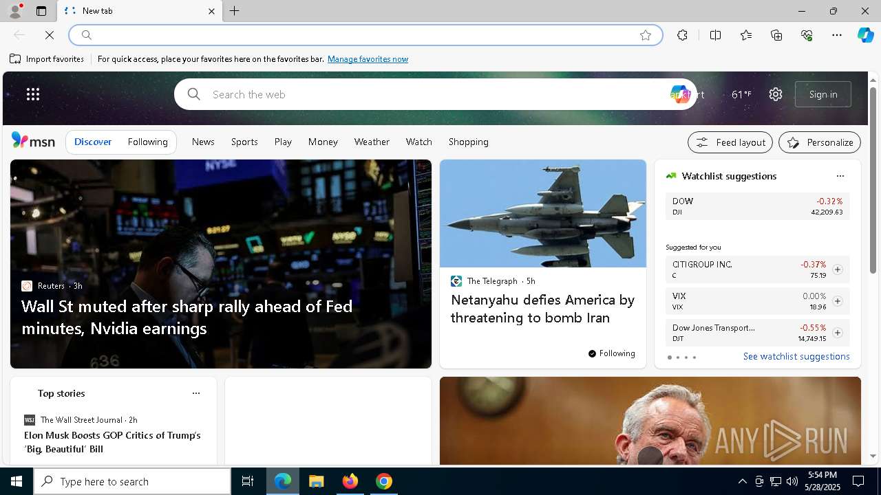Open Copilot sidebar

click(865, 35)
